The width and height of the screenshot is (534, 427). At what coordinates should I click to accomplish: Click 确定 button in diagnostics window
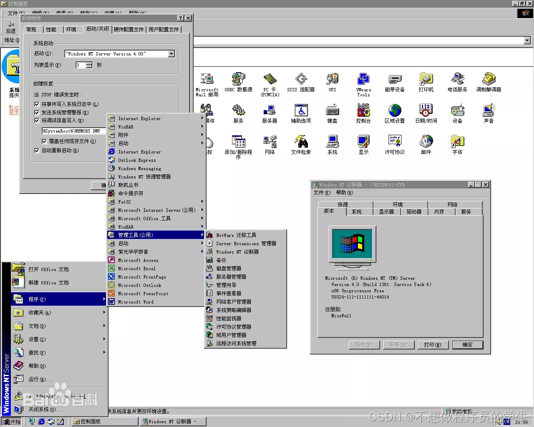point(468,345)
